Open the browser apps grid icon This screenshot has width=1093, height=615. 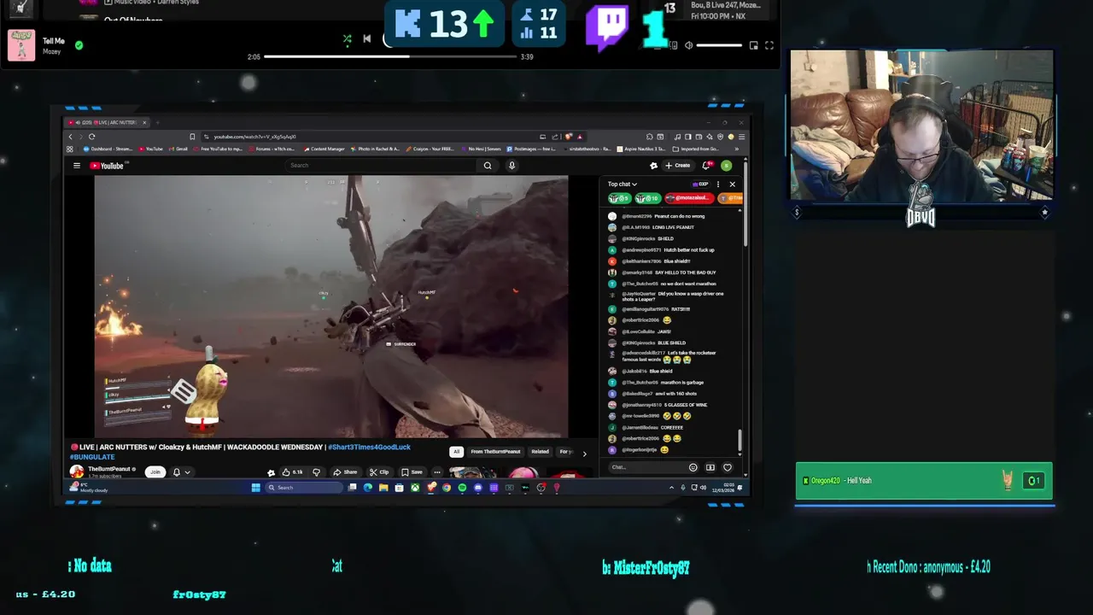(70, 149)
